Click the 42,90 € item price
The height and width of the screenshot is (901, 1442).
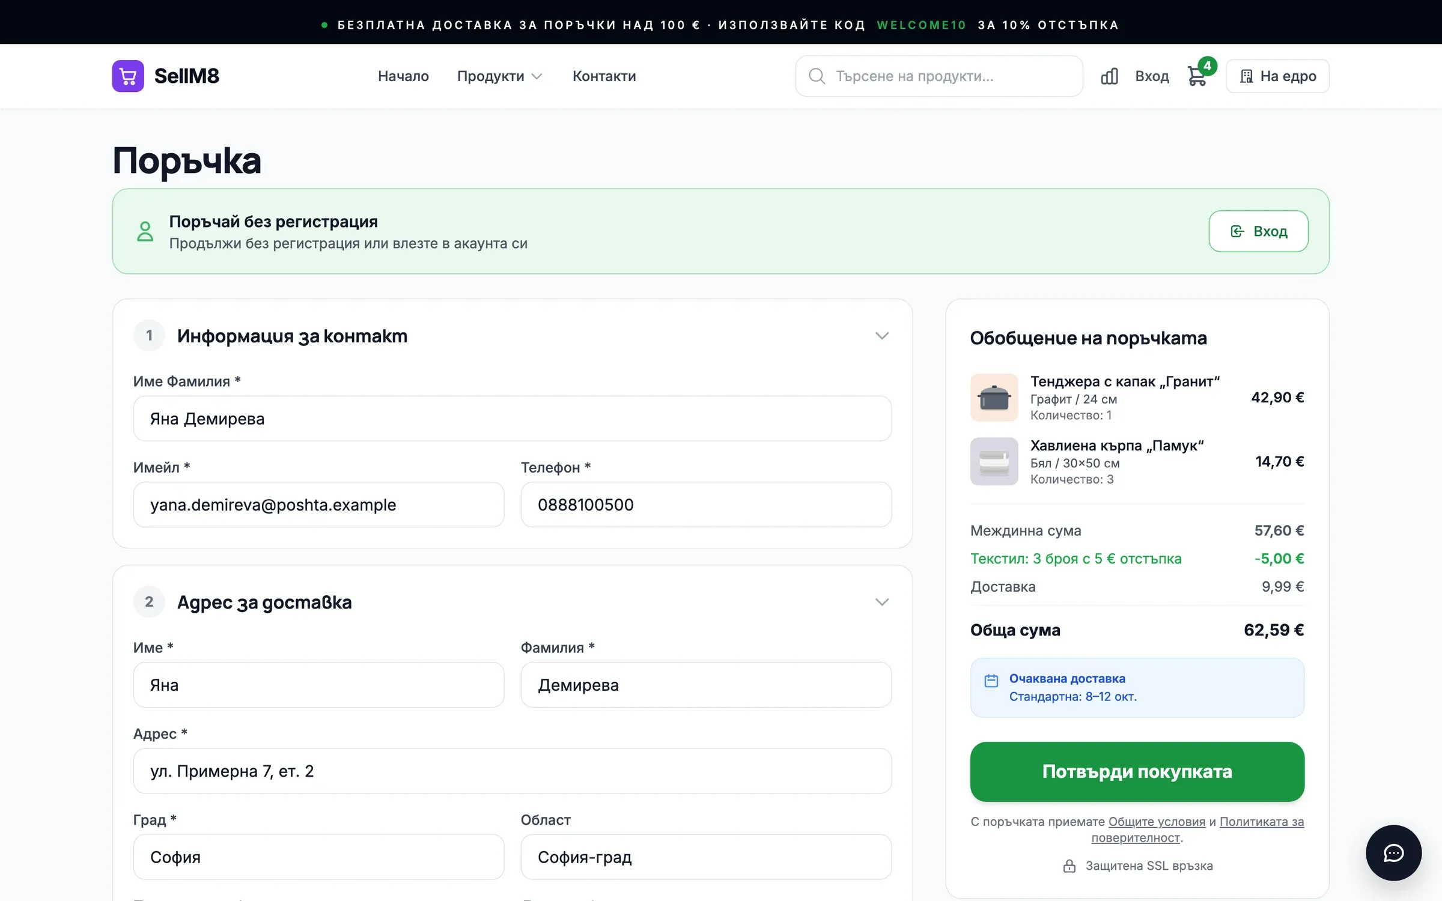coord(1277,398)
